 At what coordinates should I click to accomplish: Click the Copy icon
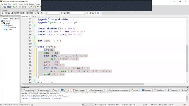click(x=23, y=7)
